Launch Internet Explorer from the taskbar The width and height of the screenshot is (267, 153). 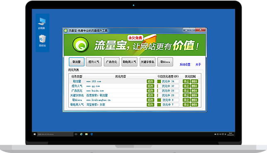coord(81,134)
